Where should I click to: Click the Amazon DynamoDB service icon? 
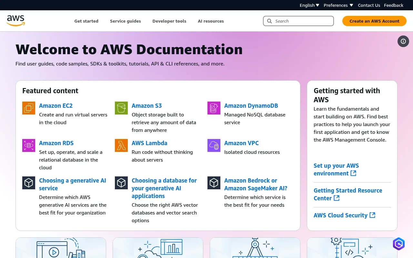[214, 108]
